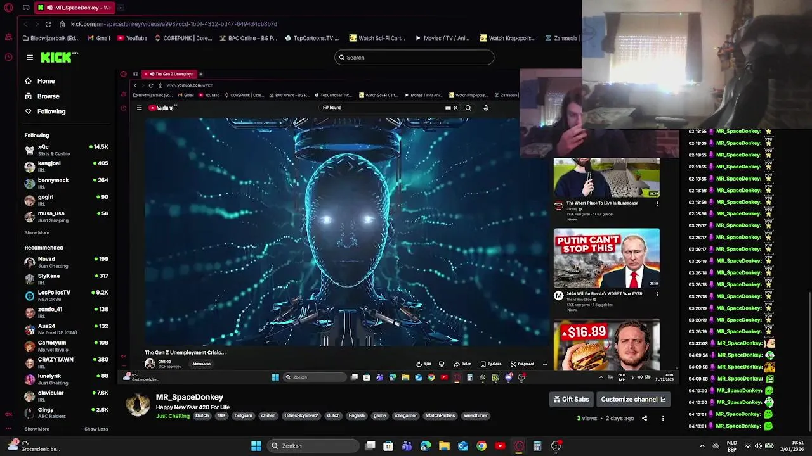Screen dimensions: 812x456
Task: Open a new browser tab
Action: 121,8
